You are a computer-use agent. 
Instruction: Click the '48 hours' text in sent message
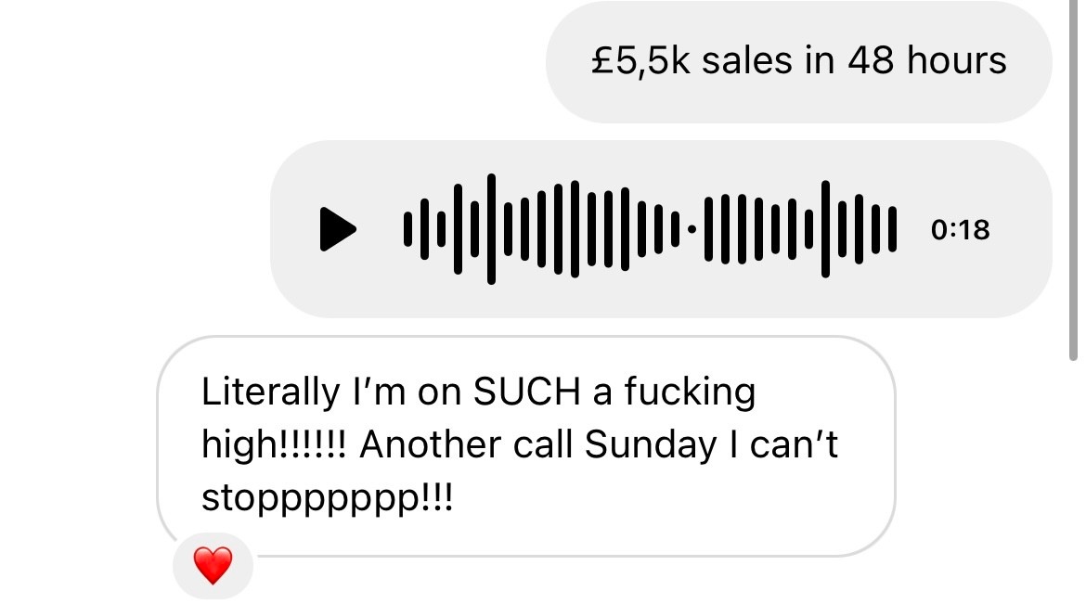(926, 62)
